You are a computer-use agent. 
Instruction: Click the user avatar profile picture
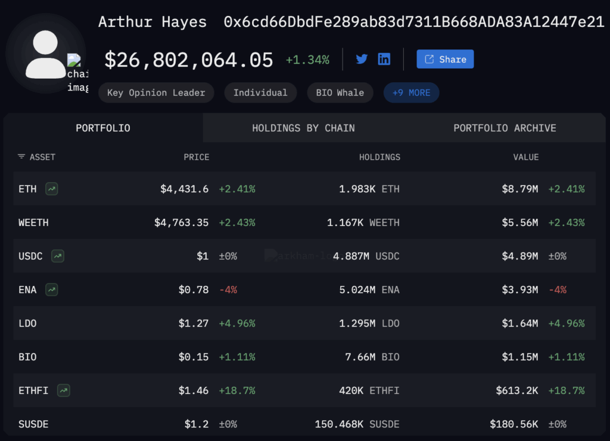pos(45,55)
